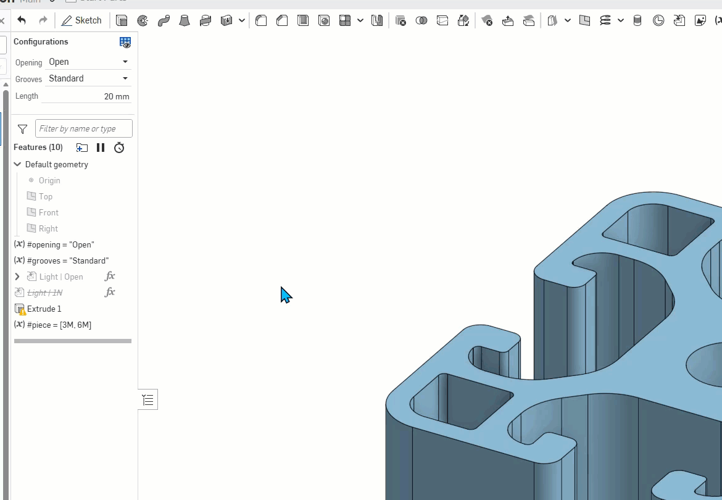Select the image import feature icon

700,20
